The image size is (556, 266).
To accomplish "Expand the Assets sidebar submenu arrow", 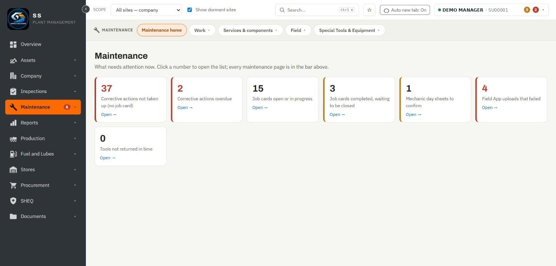I will click(x=75, y=60).
